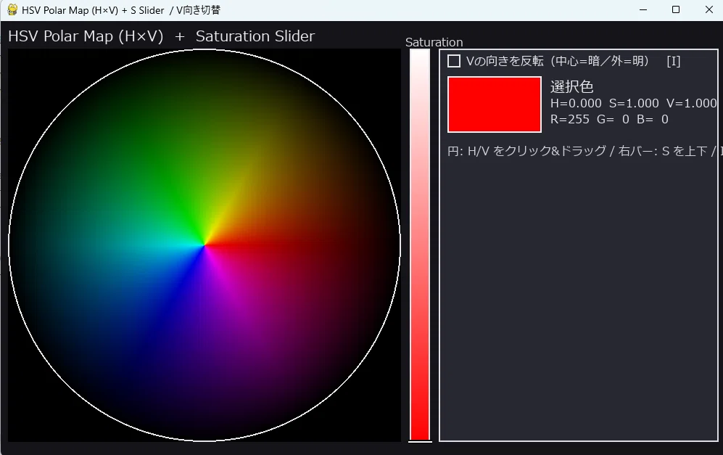Click the 選択色 label
Image resolution: width=723 pixels, height=455 pixels.
coord(571,87)
